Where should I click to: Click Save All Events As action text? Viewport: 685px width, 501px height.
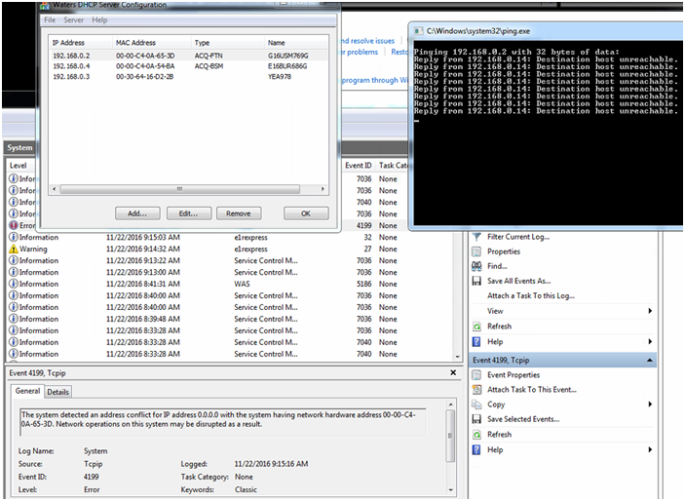click(519, 281)
